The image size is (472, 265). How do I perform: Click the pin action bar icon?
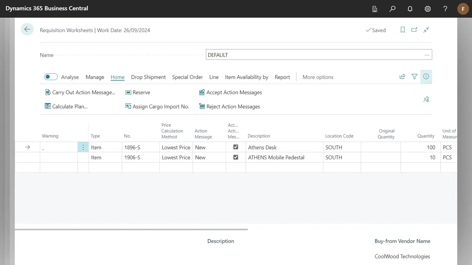(x=426, y=99)
